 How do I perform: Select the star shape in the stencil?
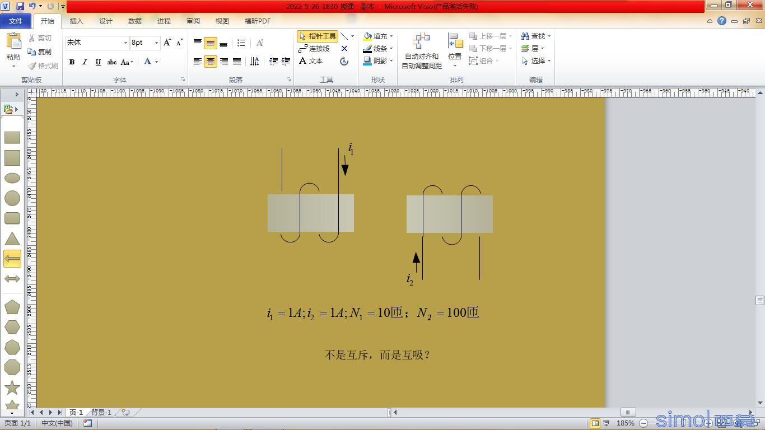(x=12, y=387)
